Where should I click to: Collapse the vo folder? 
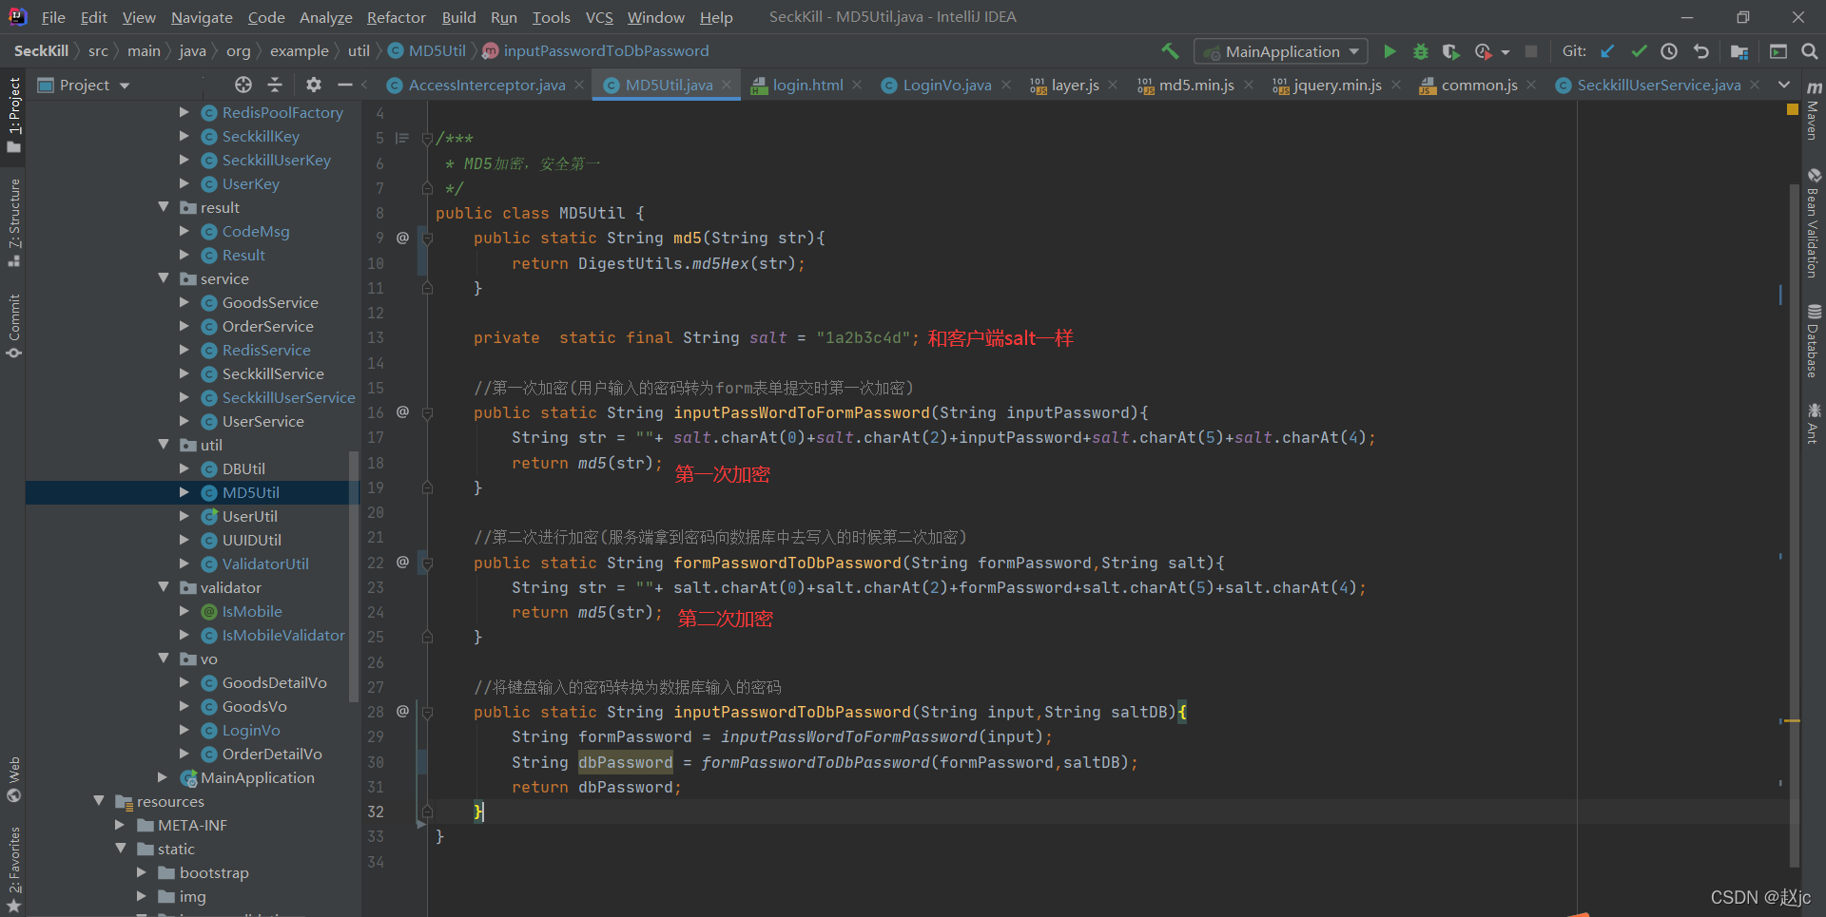(x=164, y=659)
